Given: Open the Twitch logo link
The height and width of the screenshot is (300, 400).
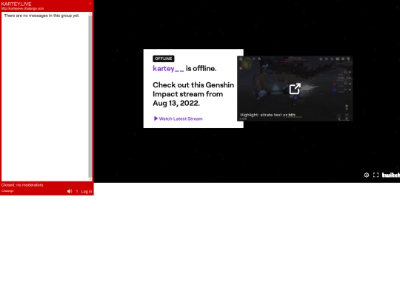Looking at the screenshot, I should (391, 175).
